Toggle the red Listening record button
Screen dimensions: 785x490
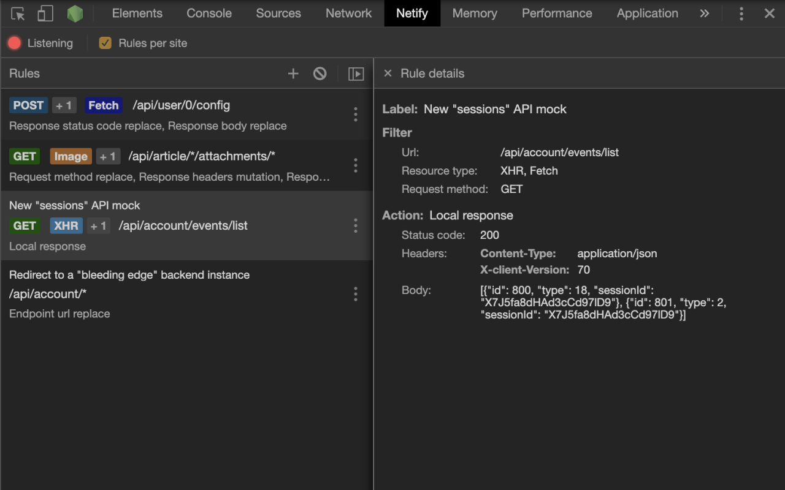pyautogui.click(x=14, y=43)
